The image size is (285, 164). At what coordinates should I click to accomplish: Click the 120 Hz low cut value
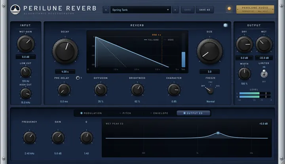[26, 81]
